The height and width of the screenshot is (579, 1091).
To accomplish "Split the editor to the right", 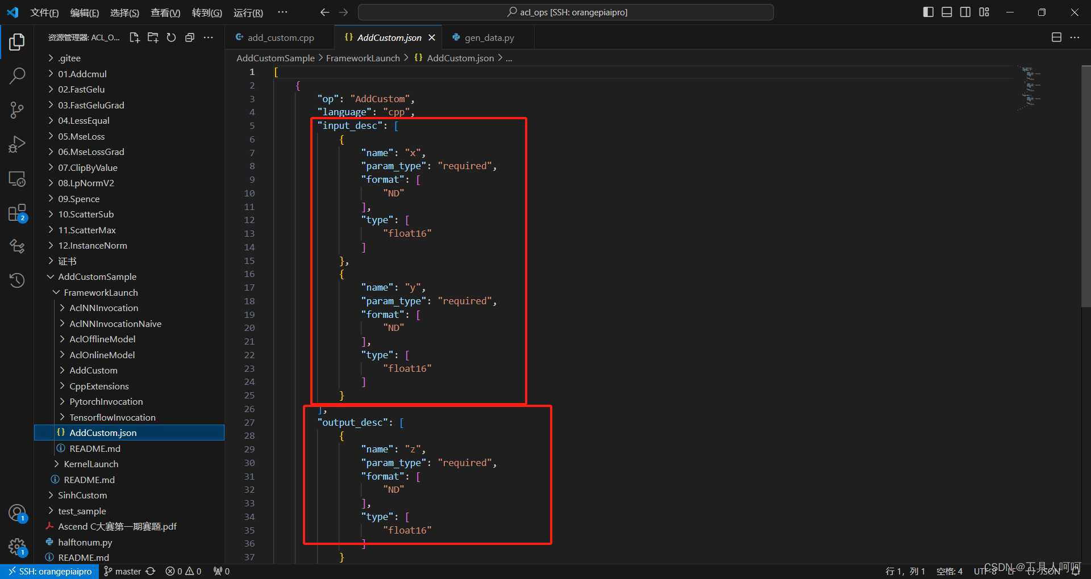I will point(1056,37).
